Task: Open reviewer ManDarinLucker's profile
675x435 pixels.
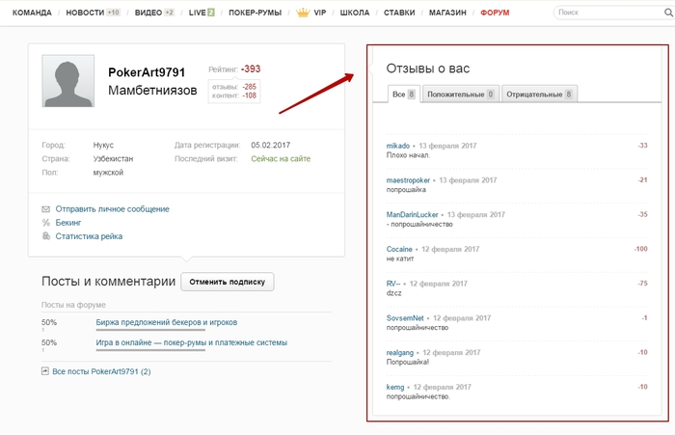Action: (412, 214)
